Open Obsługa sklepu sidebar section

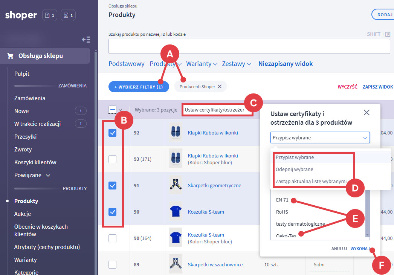pyautogui.click(x=45, y=56)
